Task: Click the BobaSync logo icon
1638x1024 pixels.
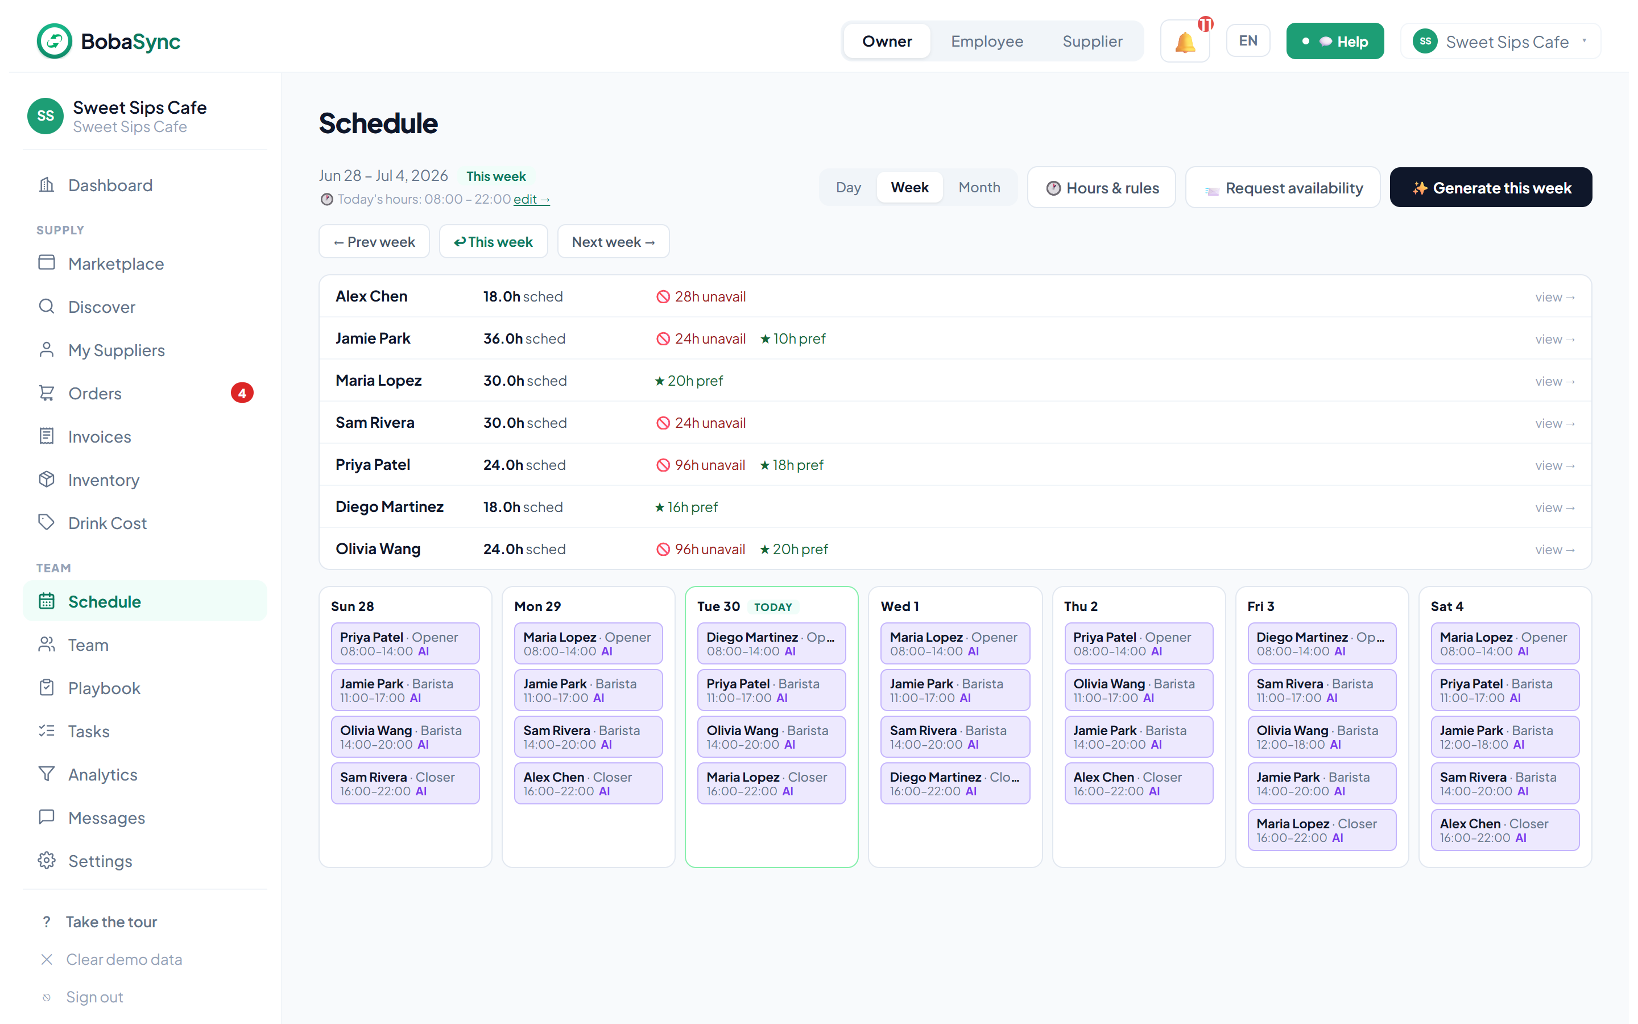Action: pos(54,40)
